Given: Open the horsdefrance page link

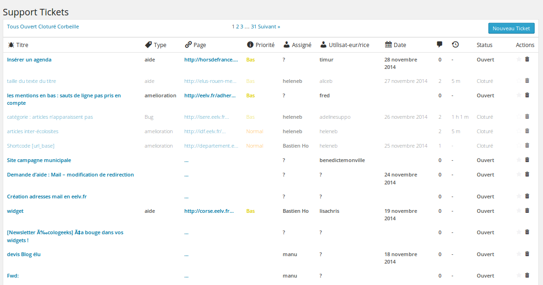Looking at the screenshot, I should (211, 60).
